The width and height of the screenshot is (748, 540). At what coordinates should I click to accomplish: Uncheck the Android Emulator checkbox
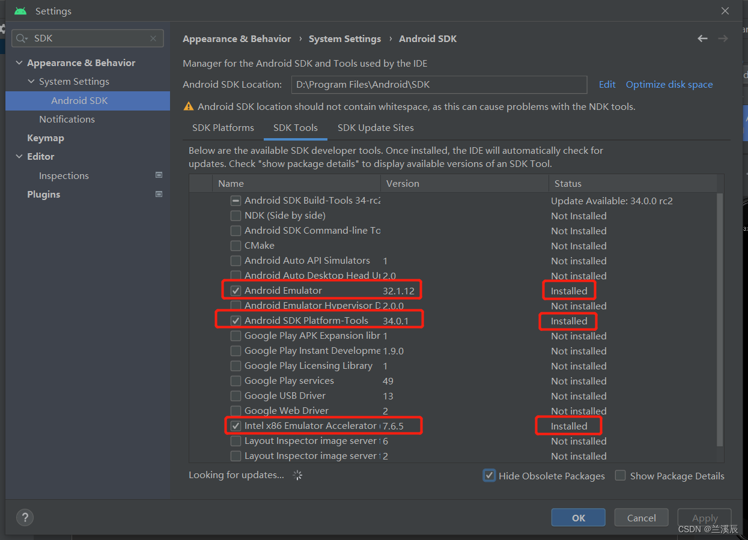point(236,291)
